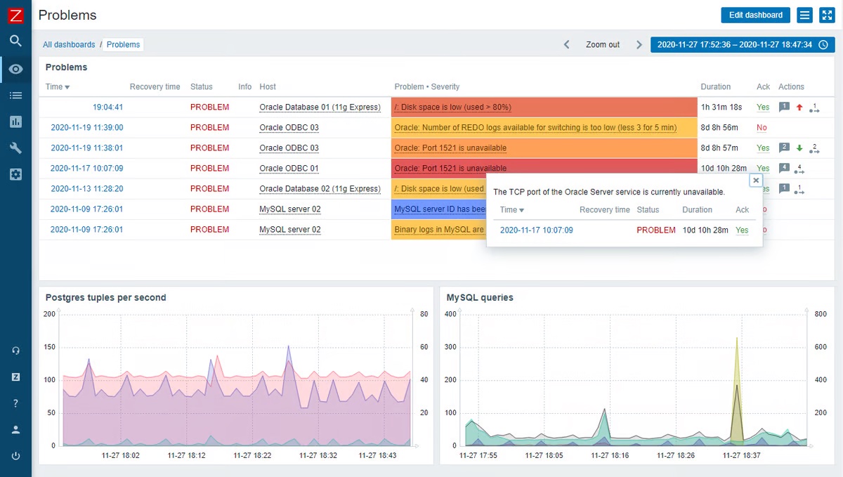843x477 pixels.
Task: Click the Zabbix Share icon in sidebar
Action: coord(15,377)
